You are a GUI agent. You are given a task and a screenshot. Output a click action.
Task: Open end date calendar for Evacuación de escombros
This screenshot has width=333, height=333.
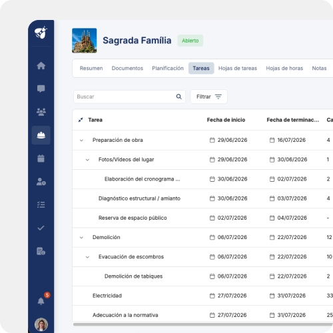coord(272,257)
